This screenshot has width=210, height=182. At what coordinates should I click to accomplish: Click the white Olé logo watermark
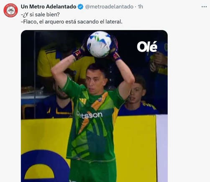tap(147, 47)
